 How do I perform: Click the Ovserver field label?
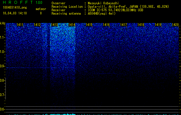coord(58,3)
